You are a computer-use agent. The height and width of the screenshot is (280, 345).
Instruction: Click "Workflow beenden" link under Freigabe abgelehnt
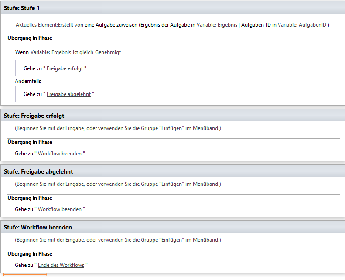pos(60,209)
